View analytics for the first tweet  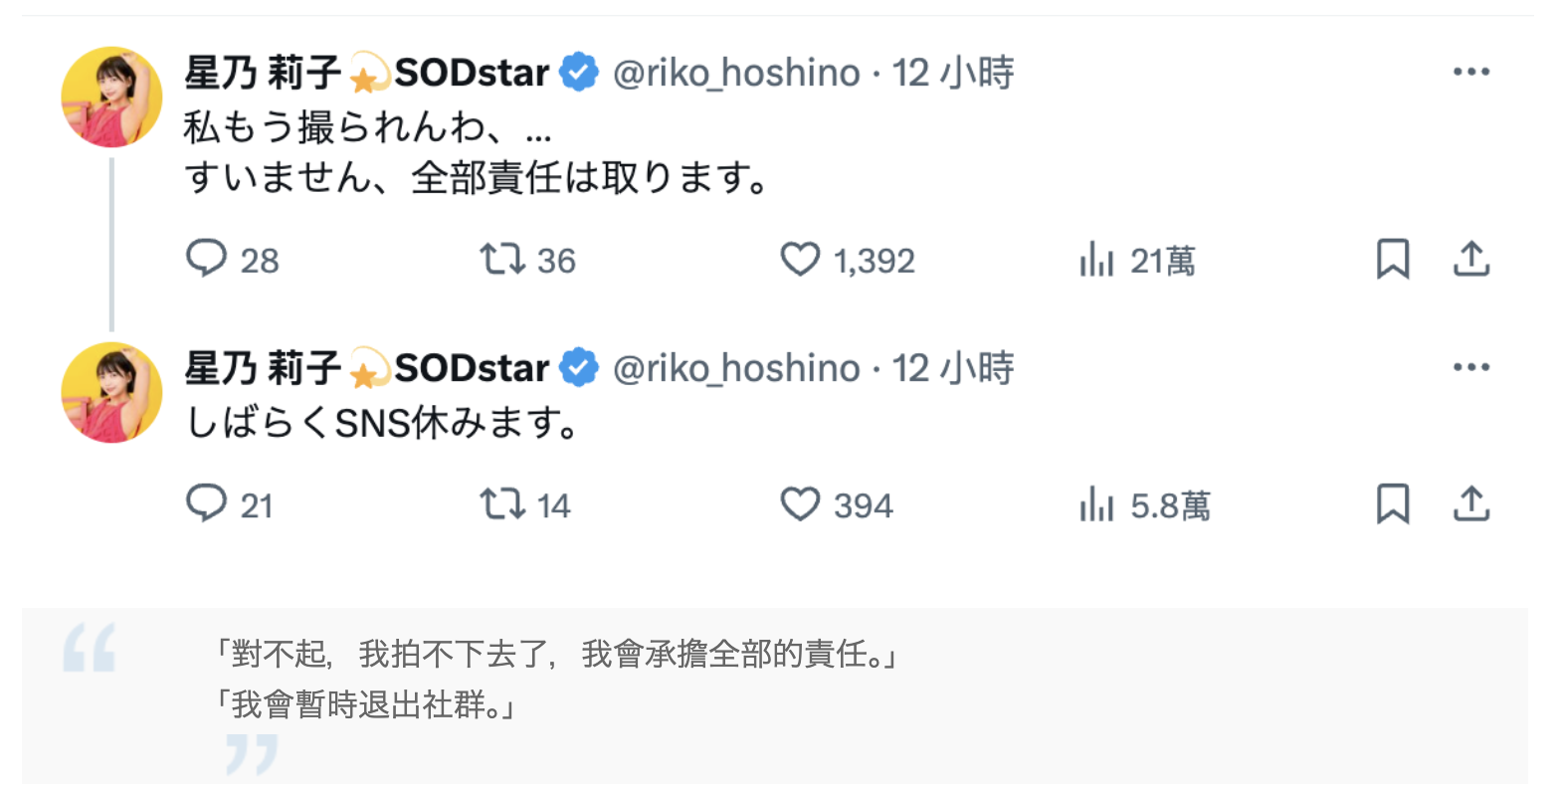point(1095,259)
